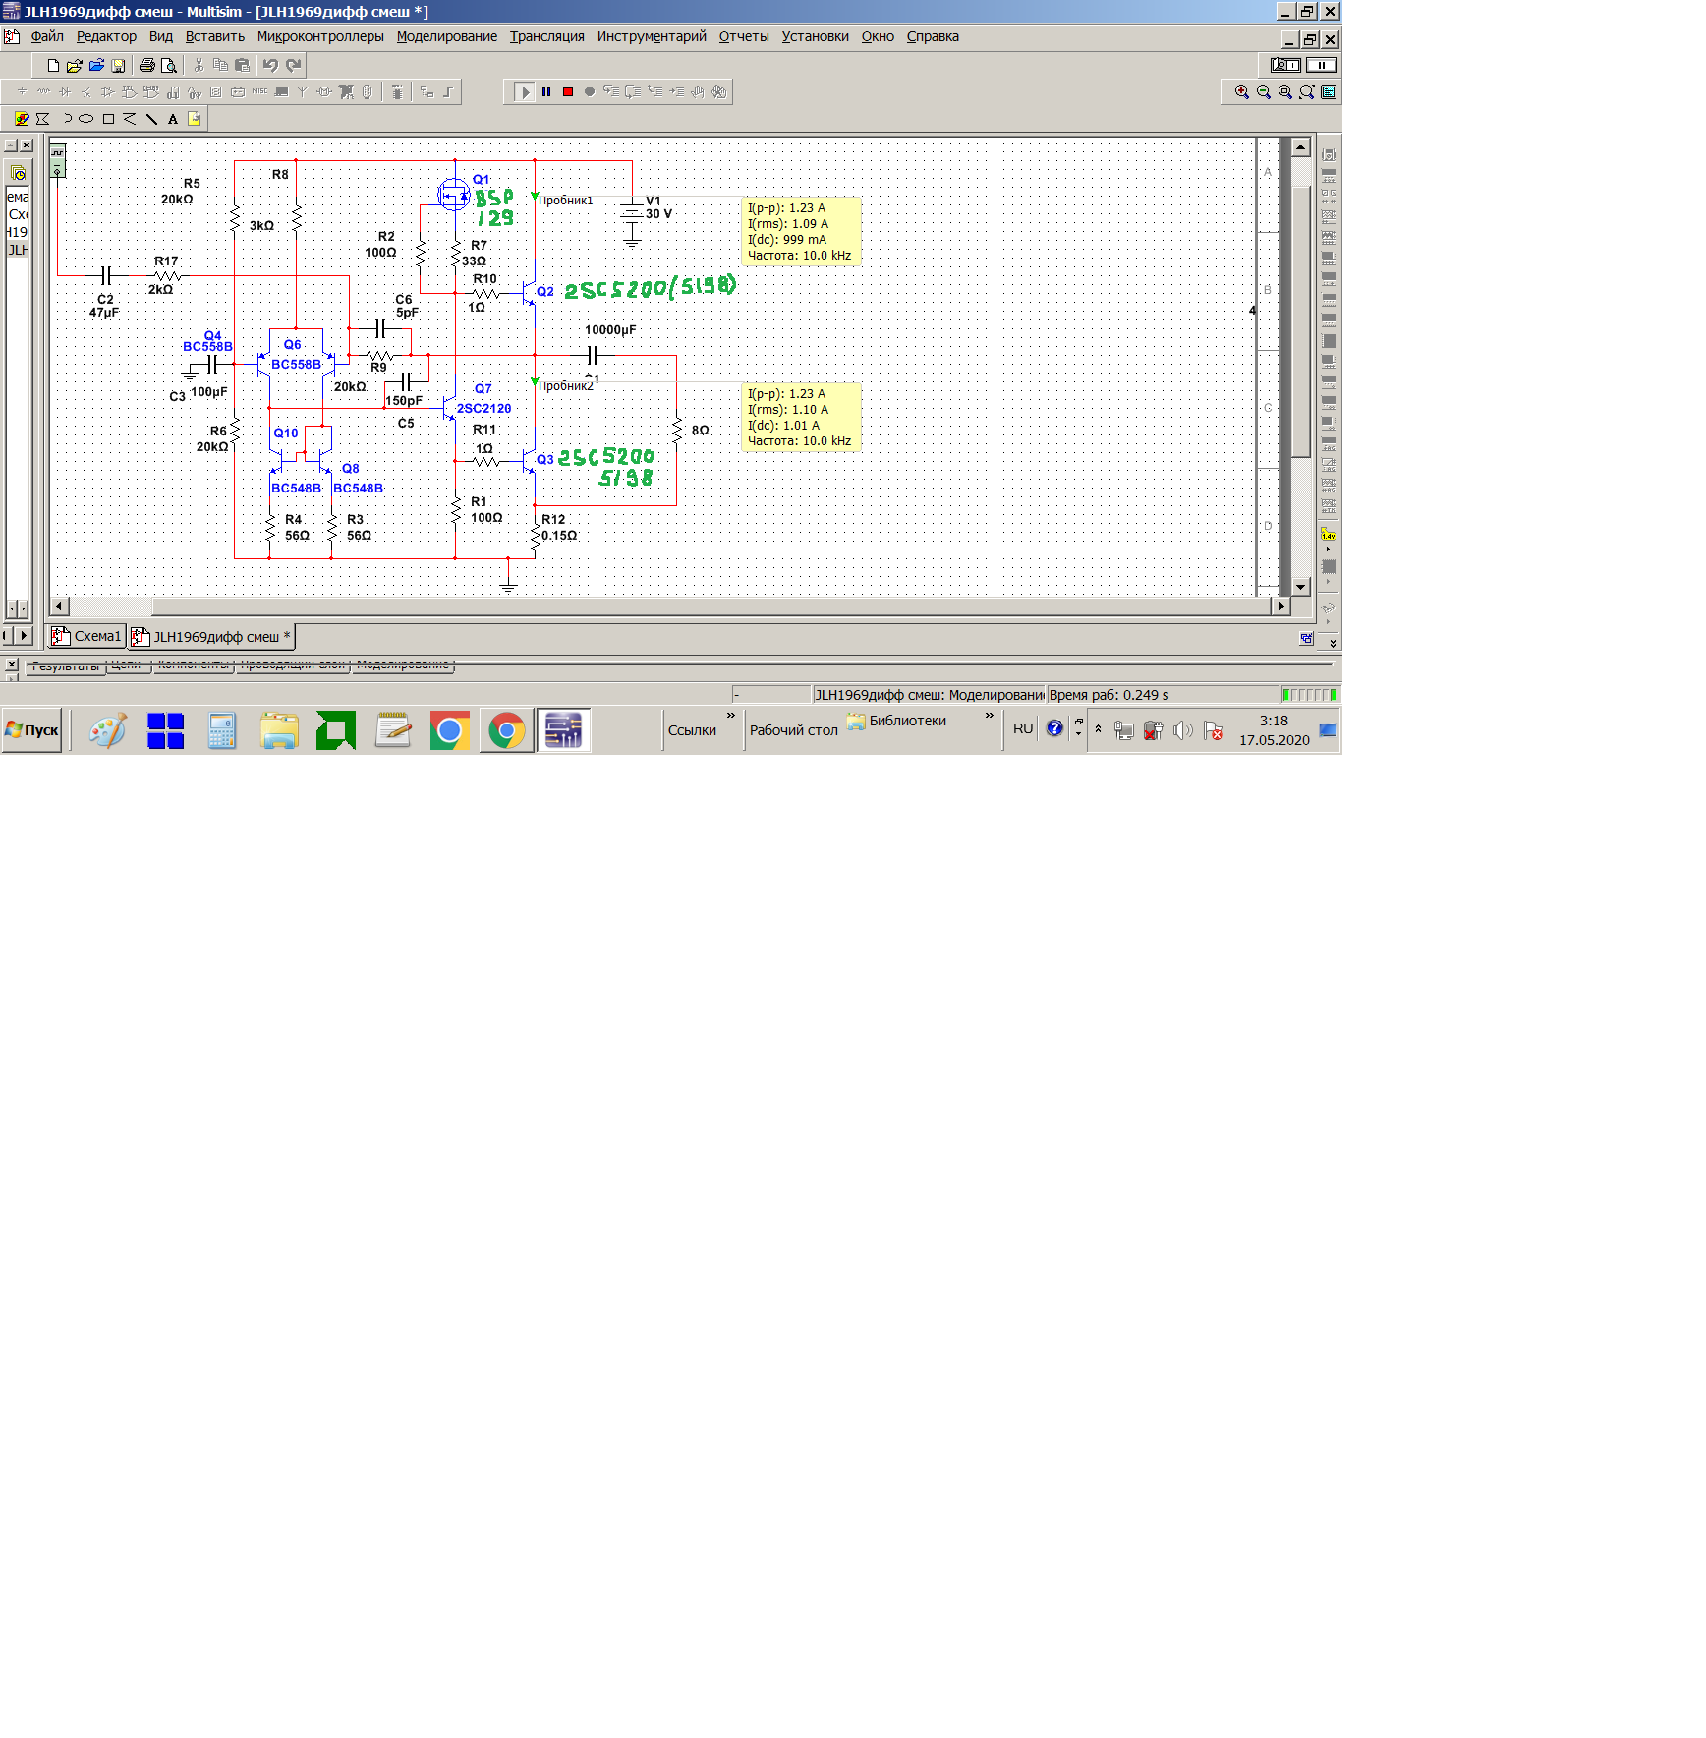Screen dimensions: 1706x1738
Task: Show the desktop with the tray corner button
Action: [1329, 730]
